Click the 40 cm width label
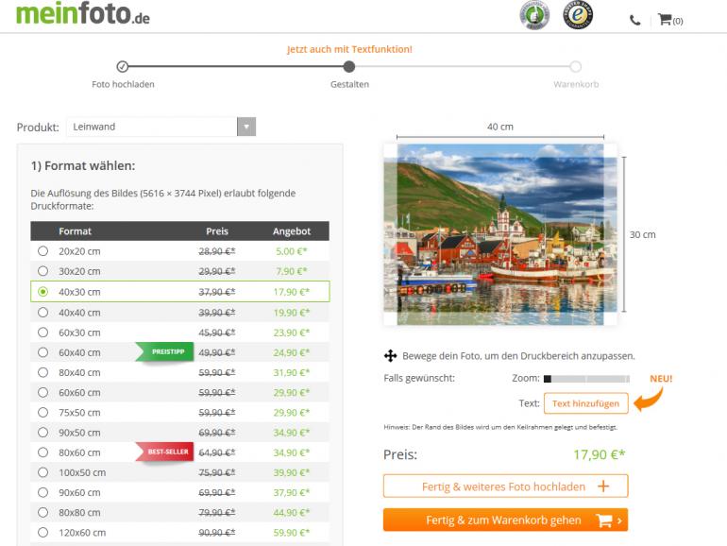 (499, 127)
